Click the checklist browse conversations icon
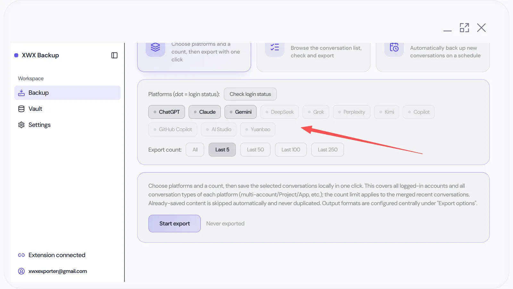 275,48
